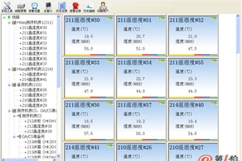The width and height of the screenshot is (242, 161).
Task: Click the signal icon on card 211温湿度#32
Action: coord(214,19)
